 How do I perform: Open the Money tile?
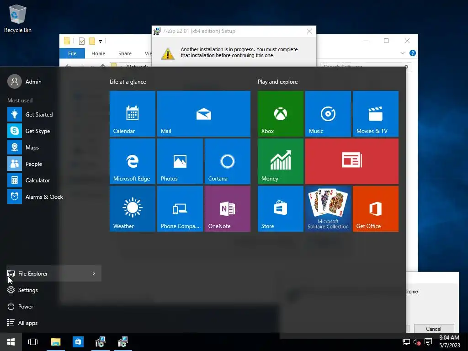(x=281, y=161)
